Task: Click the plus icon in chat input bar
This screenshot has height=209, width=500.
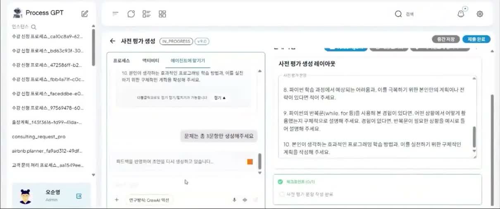Action: (x=117, y=199)
